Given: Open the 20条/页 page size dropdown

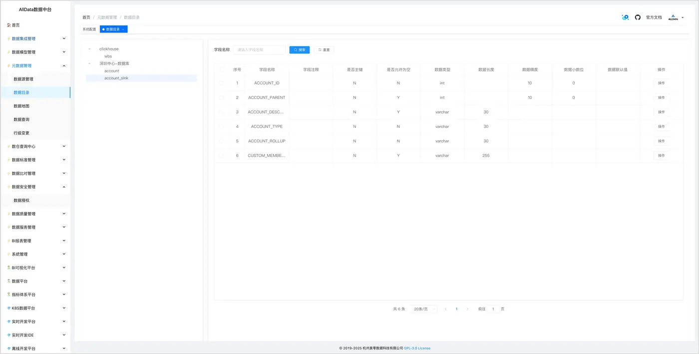Looking at the screenshot, I should (x=423, y=309).
